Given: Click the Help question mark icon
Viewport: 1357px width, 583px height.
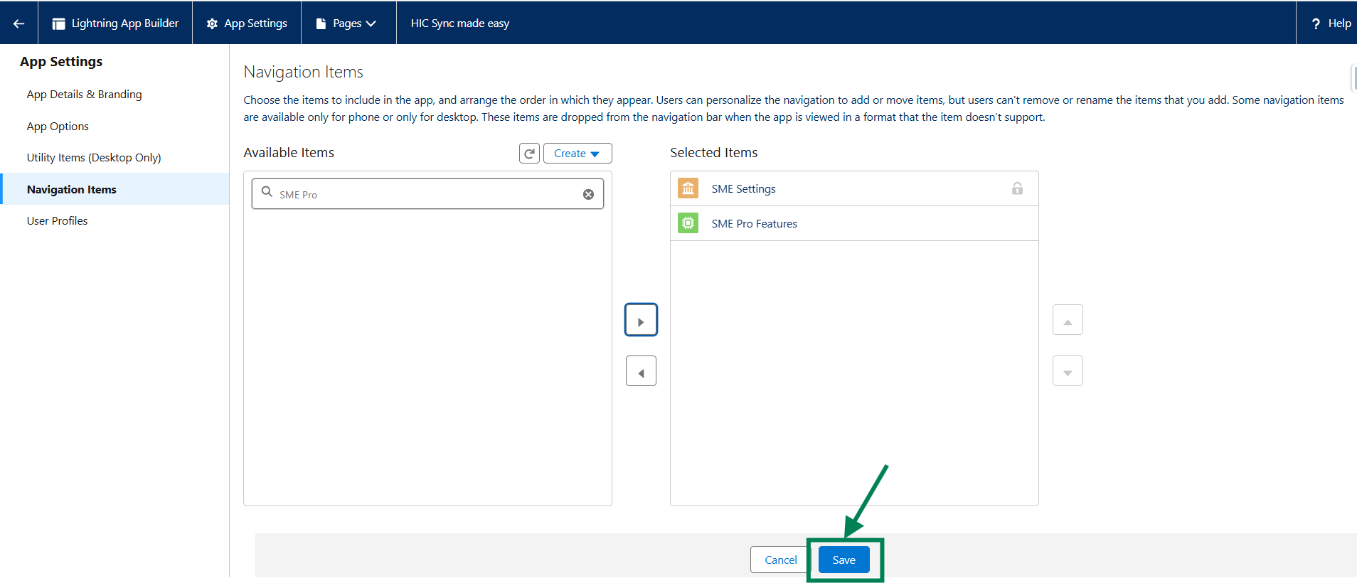Looking at the screenshot, I should (1316, 23).
